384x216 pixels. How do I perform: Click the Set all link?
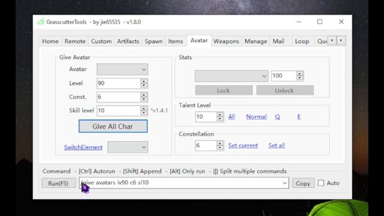pos(277,145)
